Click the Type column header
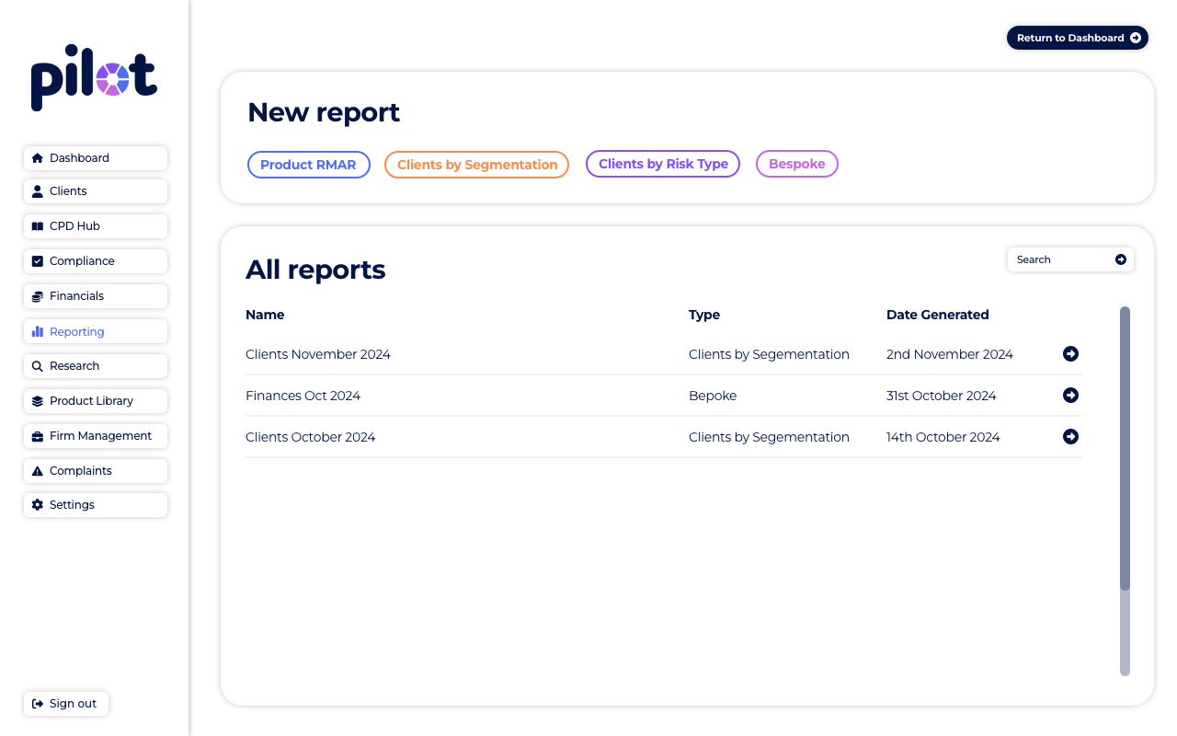The height and width of the screenshot is (736, 1177). coord(704,315)
